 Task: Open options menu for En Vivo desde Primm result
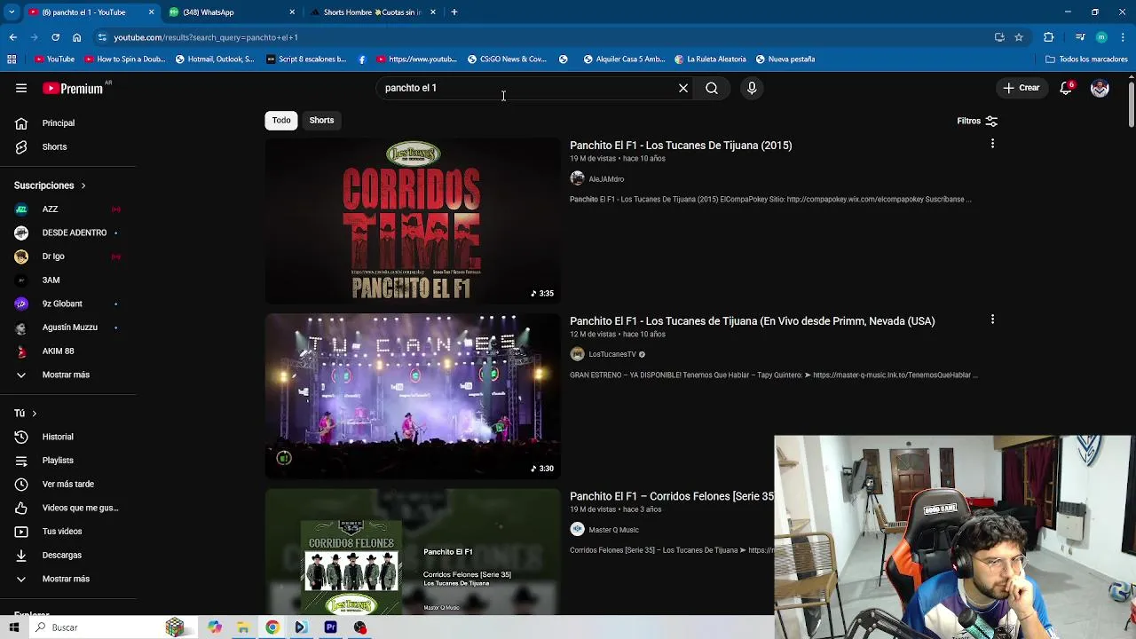point(992,319)
